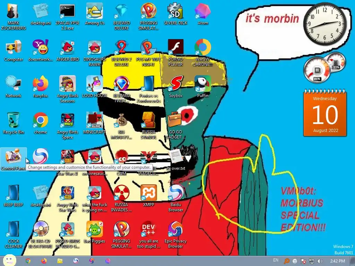Launch the Angry Birds Space shortcut

pyautogui.click(x=67, y=126)
